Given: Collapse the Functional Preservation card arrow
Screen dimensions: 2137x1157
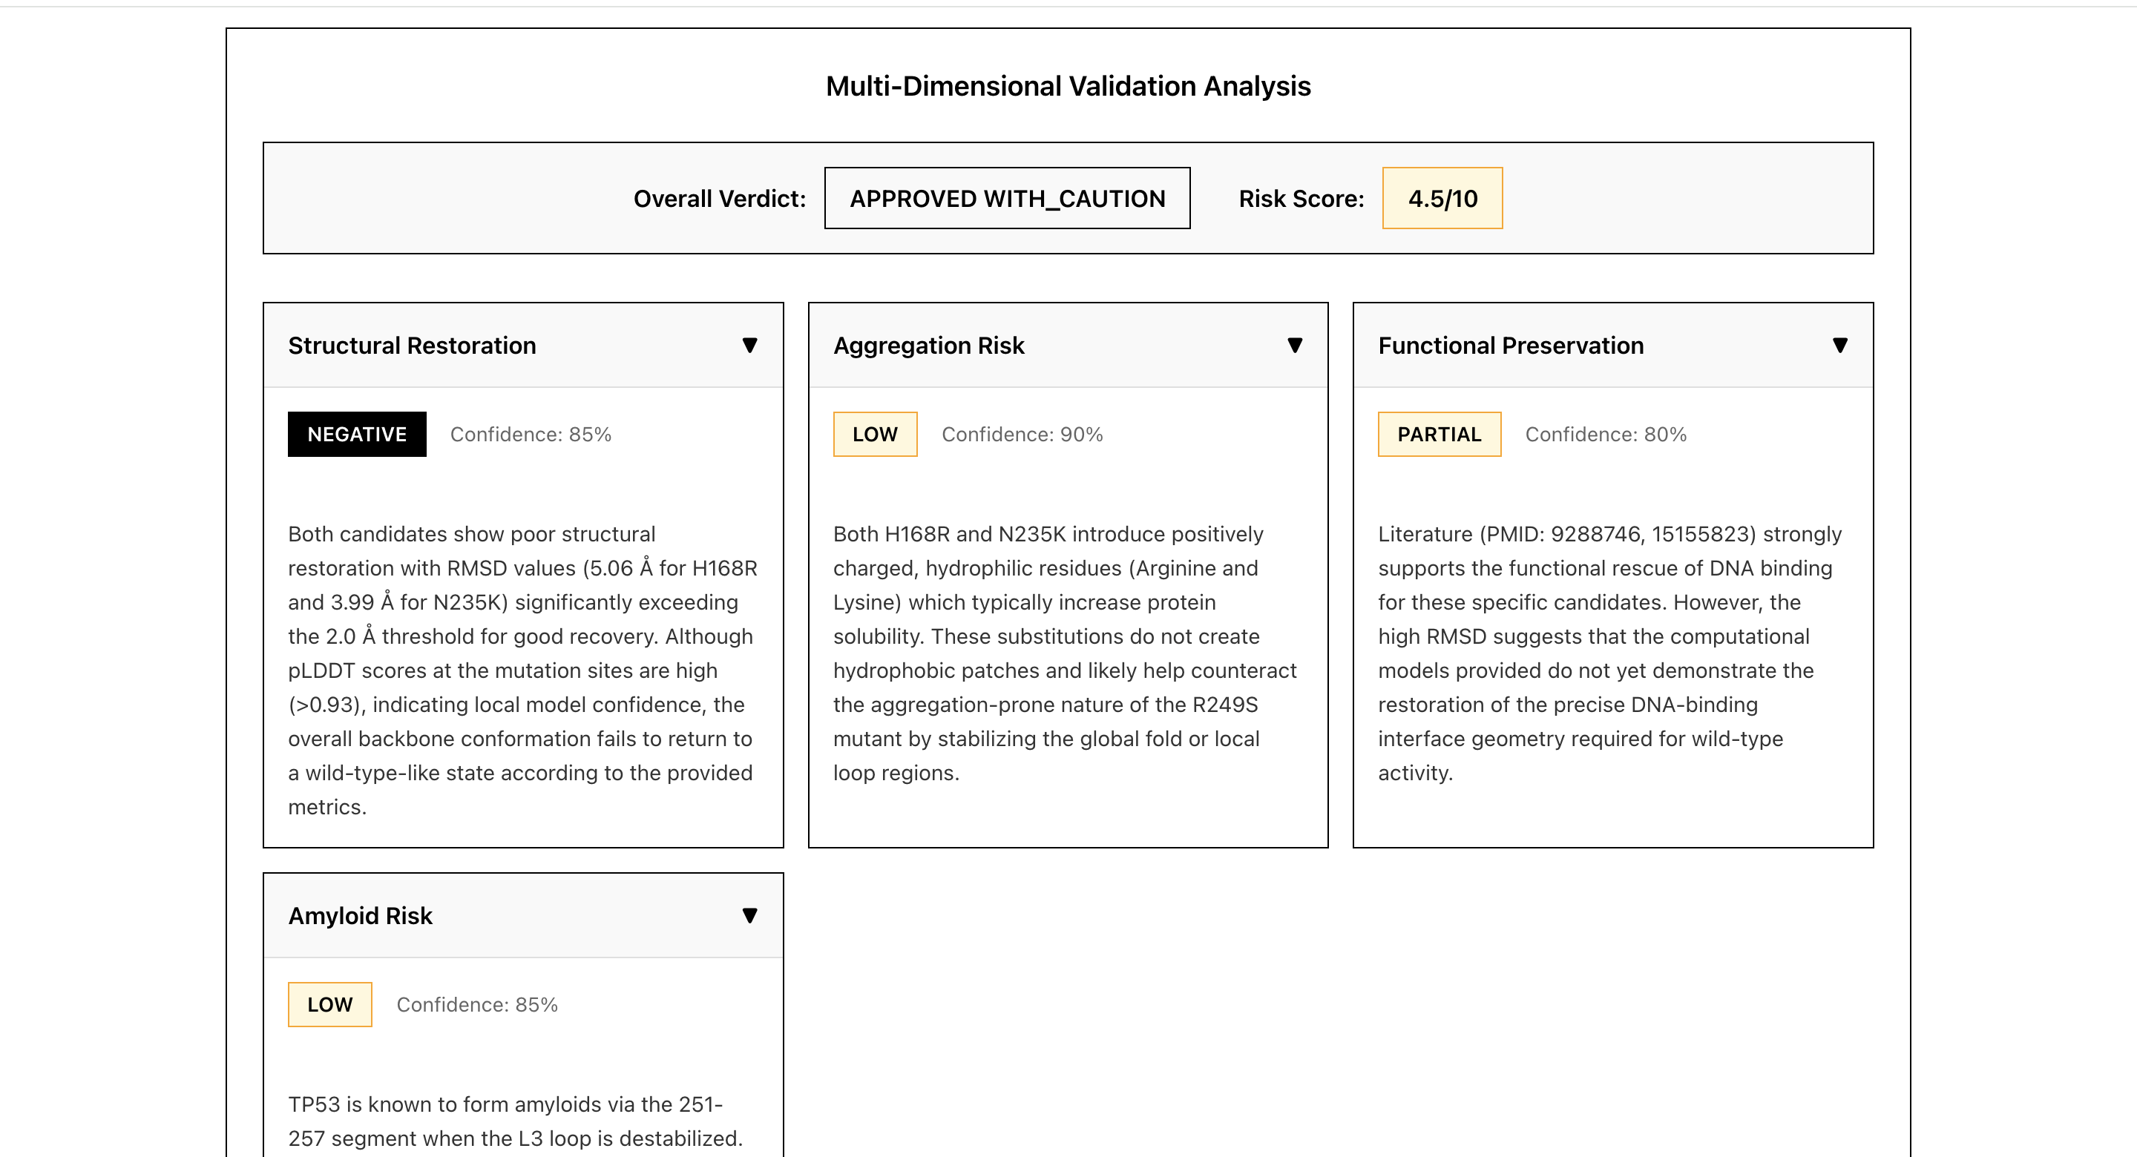Looking at the screenshot, I should pos(1839,345).
